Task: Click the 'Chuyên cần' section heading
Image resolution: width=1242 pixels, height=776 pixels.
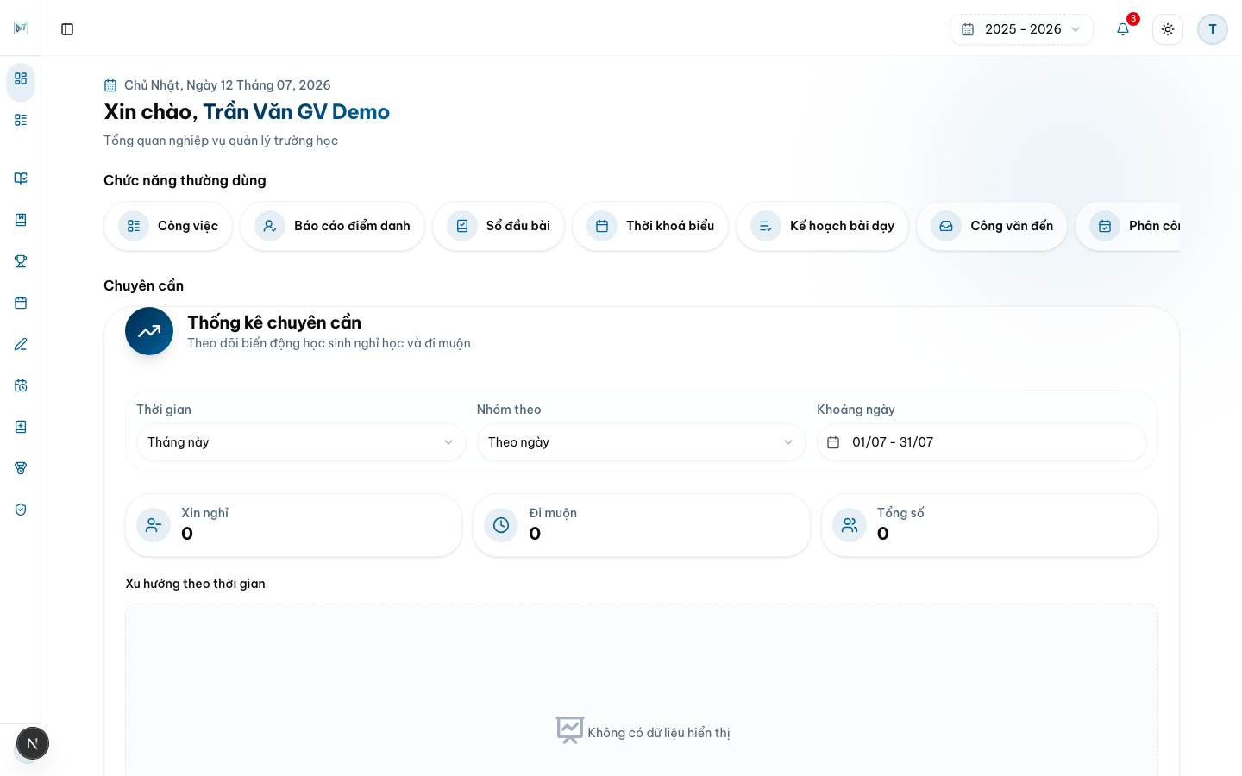Action: click(143, 285)
